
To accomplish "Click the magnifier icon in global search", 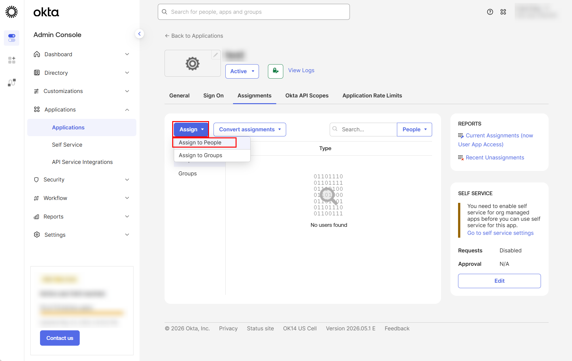I will click(x=165, y=12).
